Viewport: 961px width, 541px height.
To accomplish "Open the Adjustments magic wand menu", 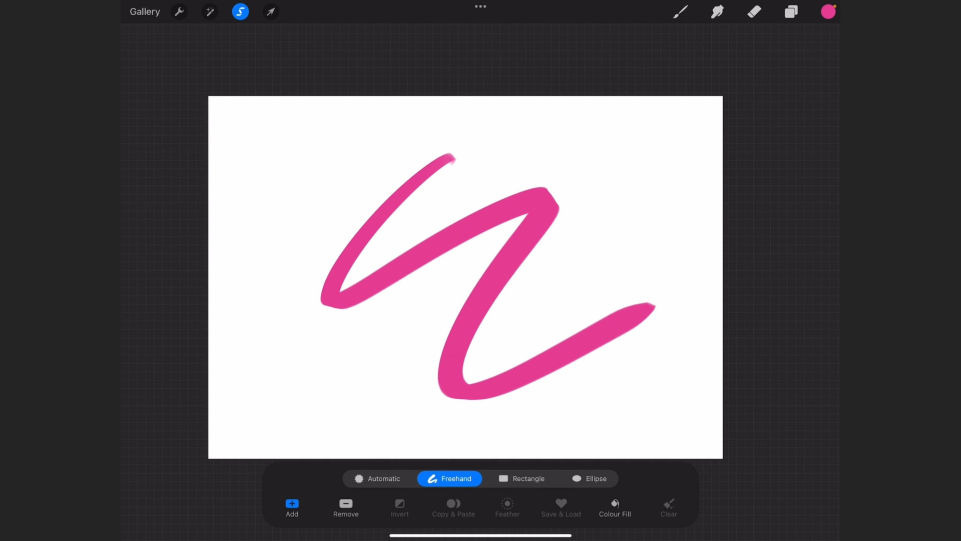I will tap(210, 12).
